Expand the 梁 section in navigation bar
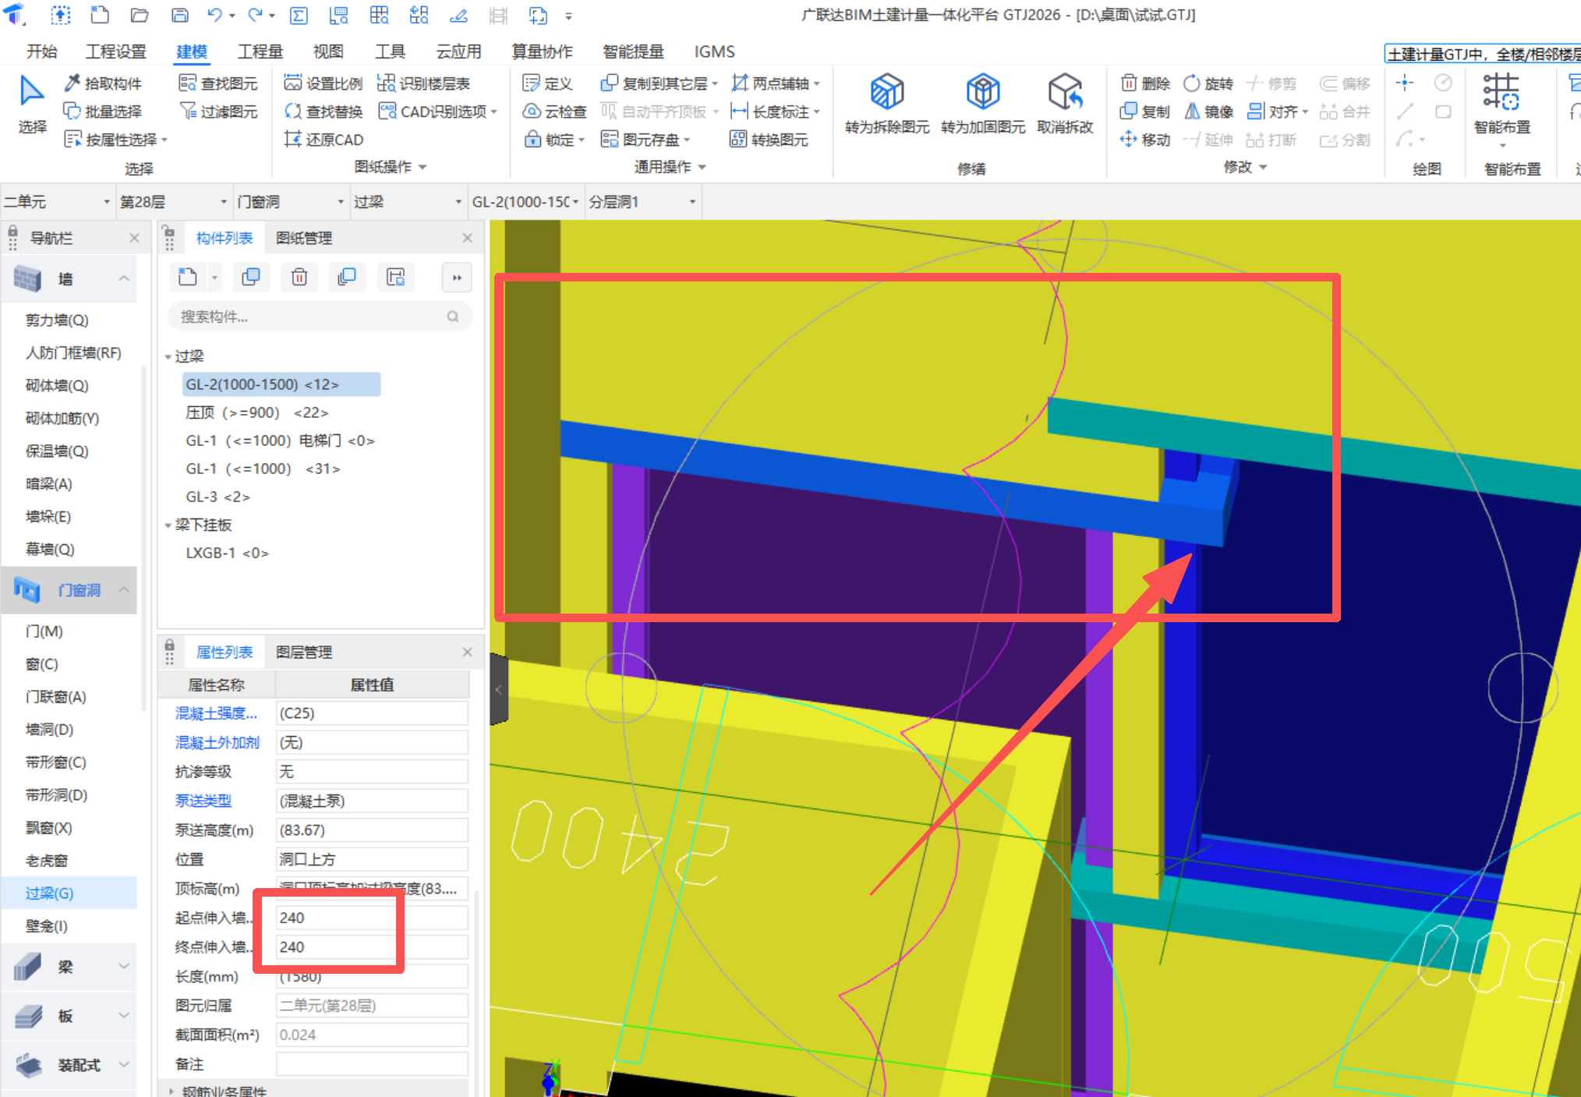The height and width of the screenshot is (1097, 1581). pyautogui.click(x=123, y=966)
